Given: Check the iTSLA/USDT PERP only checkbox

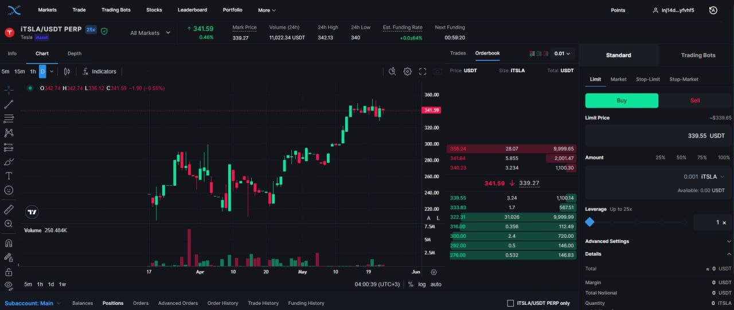Looking at the screenshot, I should (510, 303).
